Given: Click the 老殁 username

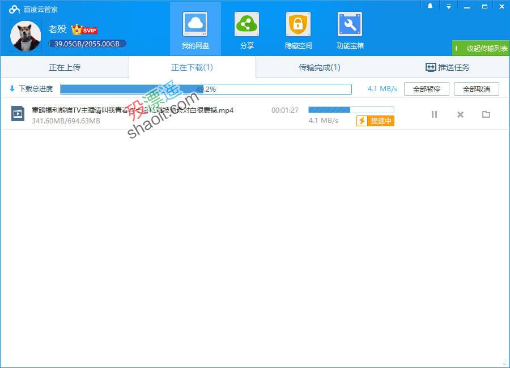Looking at the screenshot, I should 57,29.
